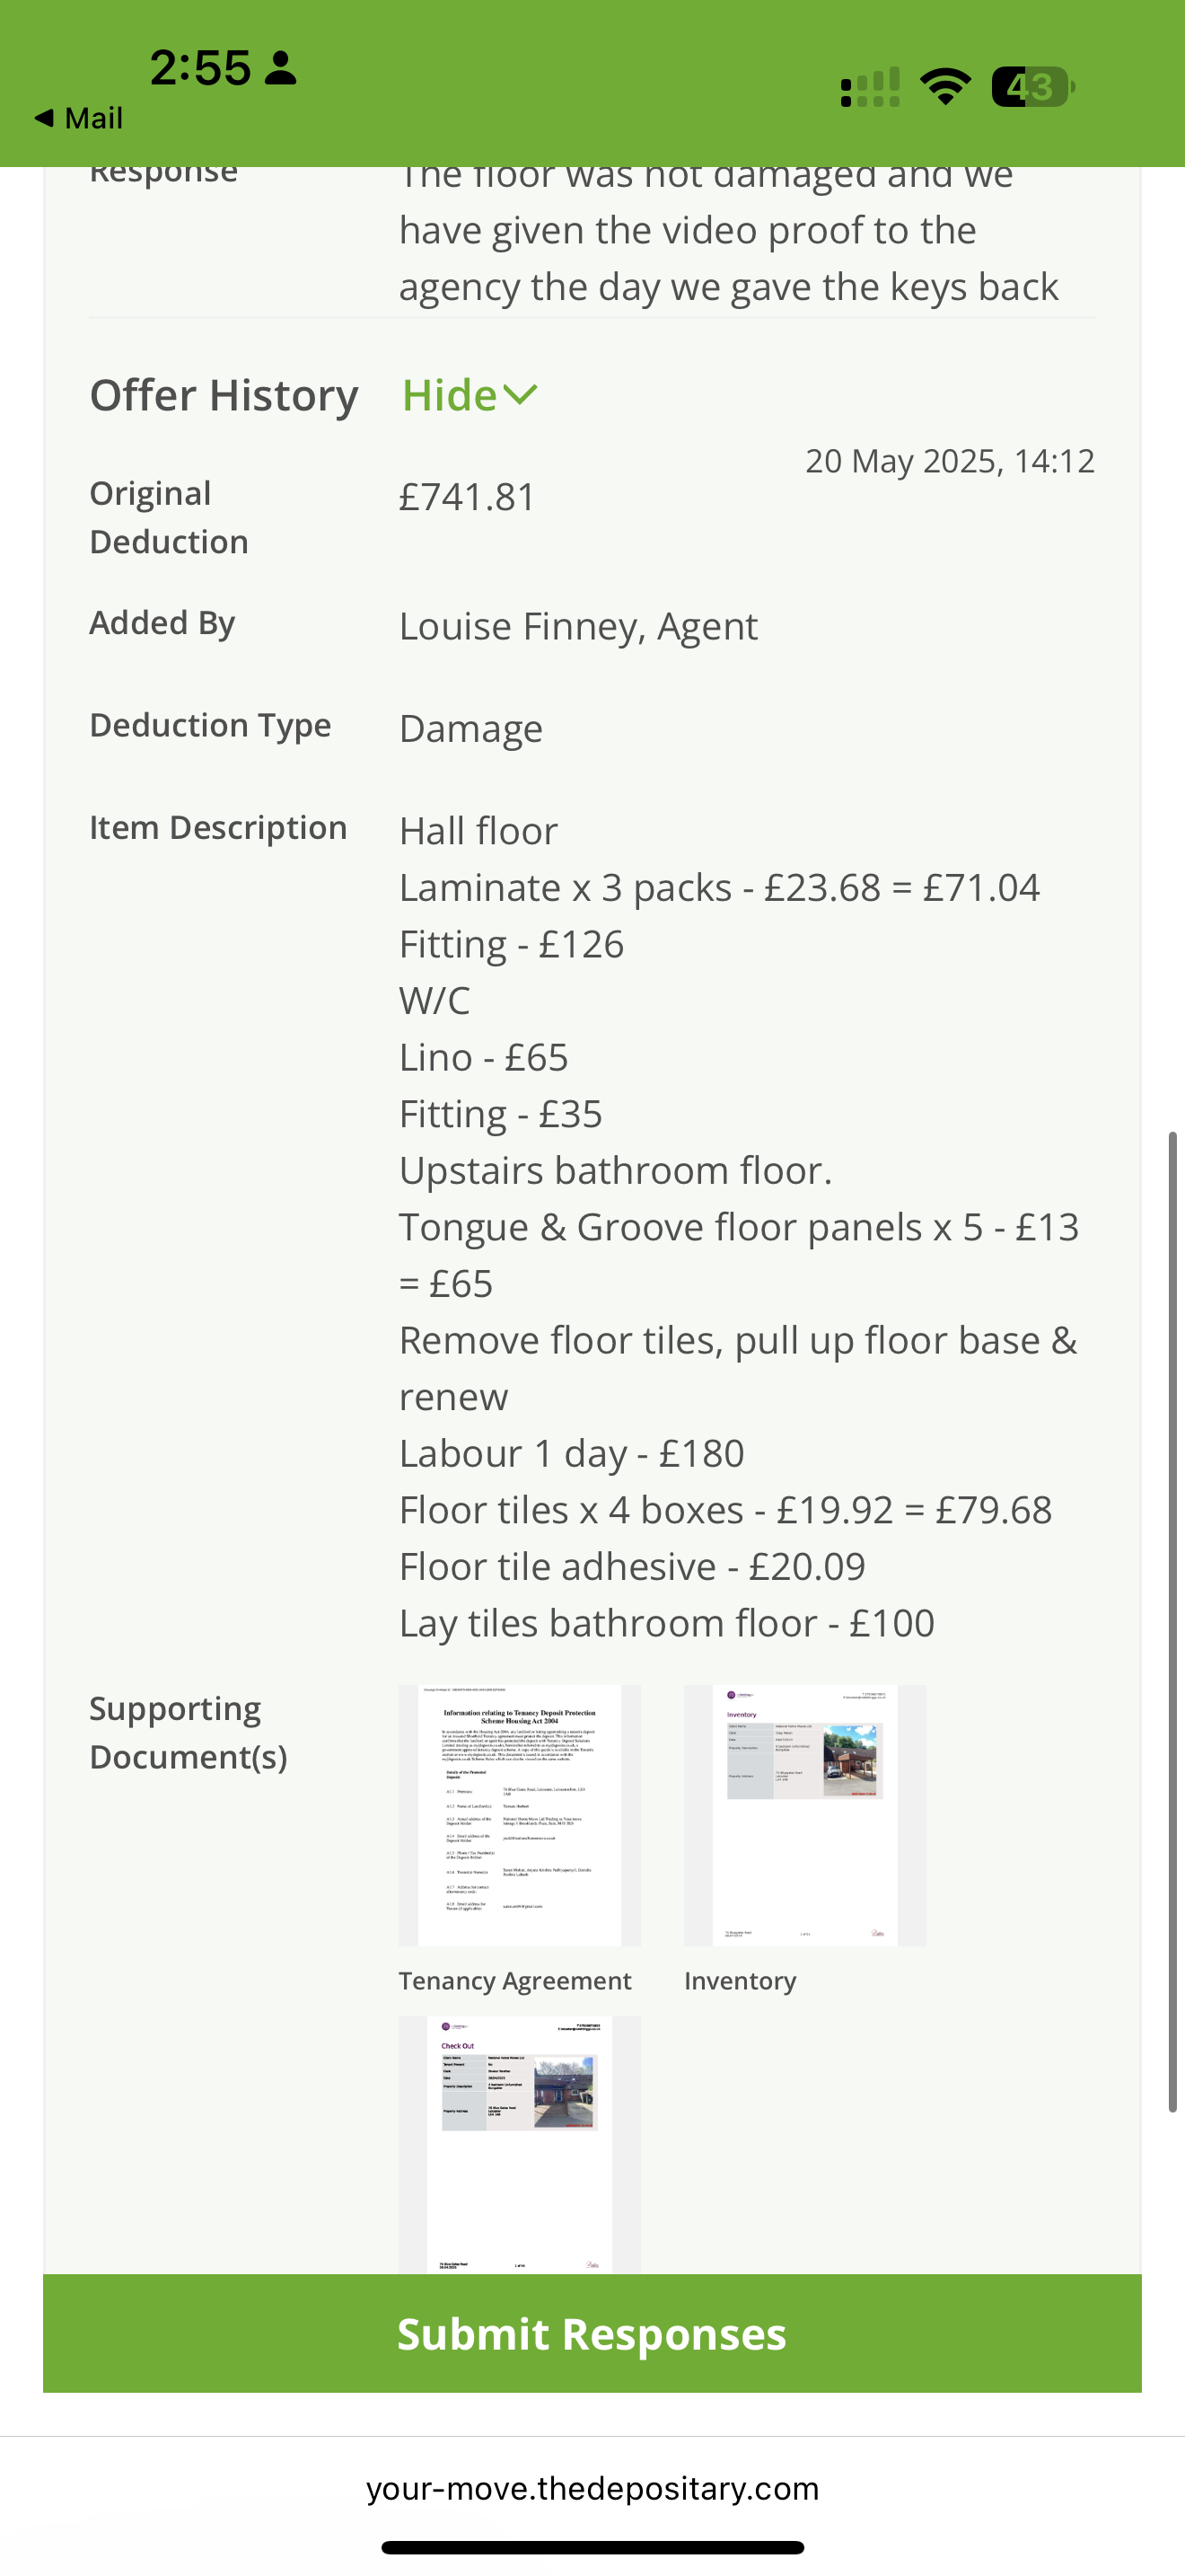The width and height of the screenshot is (1185, 2576).
Task: Tap the home indicator bar
Action: [592, 2547]
